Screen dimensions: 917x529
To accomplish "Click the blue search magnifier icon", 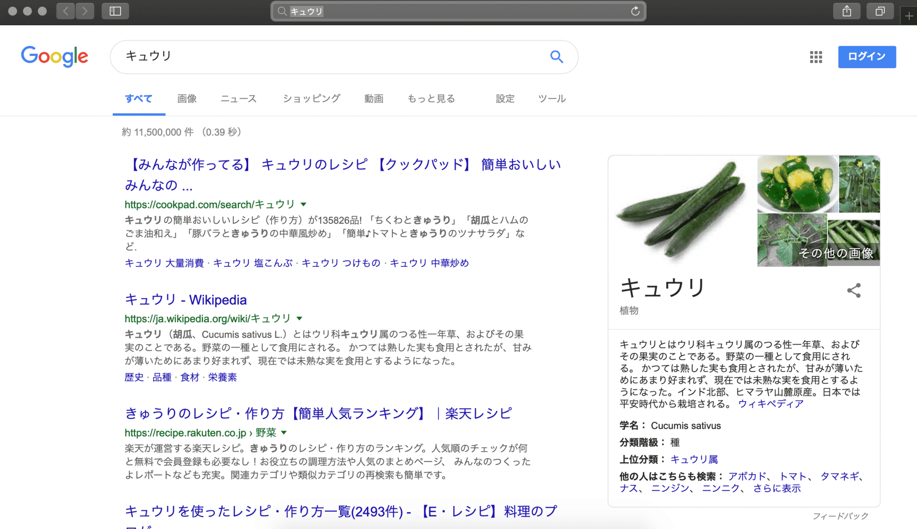I will [x=556, y=57].
